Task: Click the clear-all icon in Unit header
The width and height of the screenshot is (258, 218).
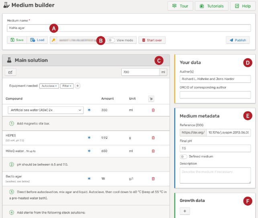Action: coord(151,98)
